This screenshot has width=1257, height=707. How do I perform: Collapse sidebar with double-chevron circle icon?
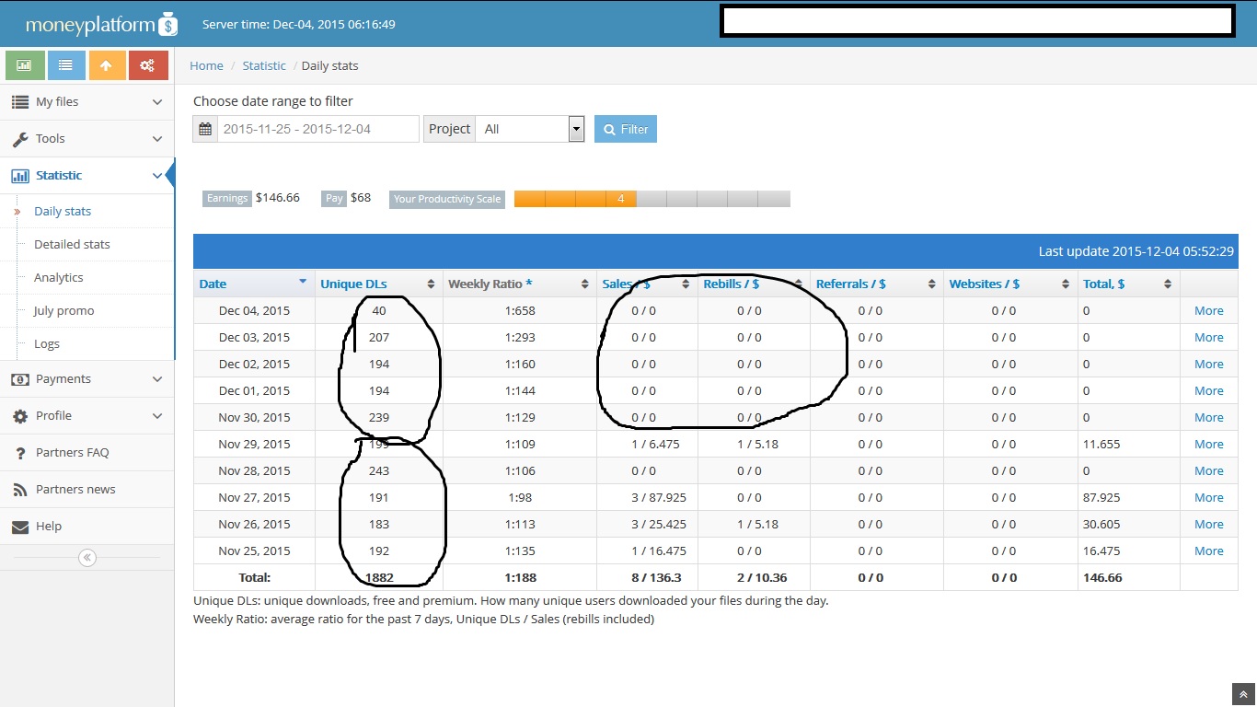[x=87, y=557]
